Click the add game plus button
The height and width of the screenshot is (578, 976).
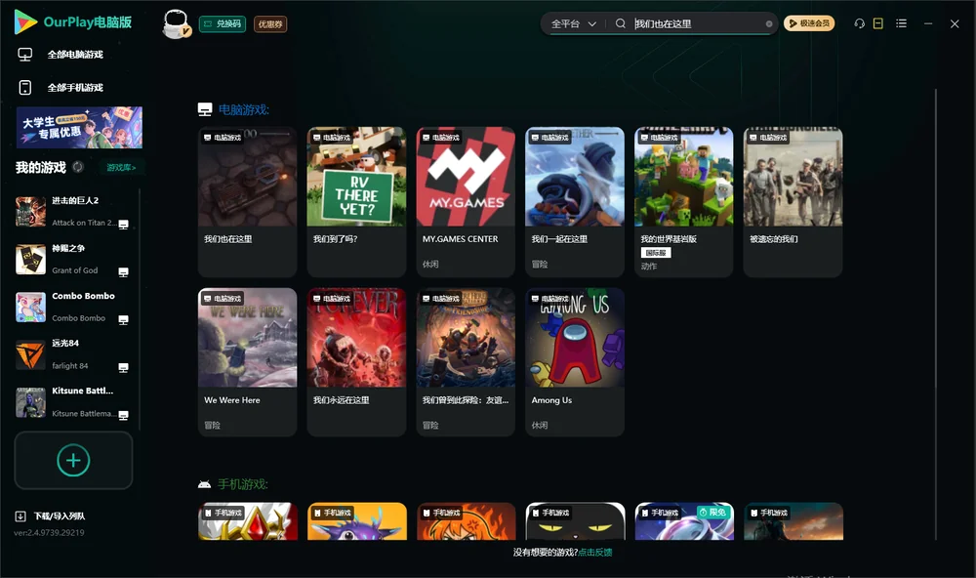pos(73,460)
